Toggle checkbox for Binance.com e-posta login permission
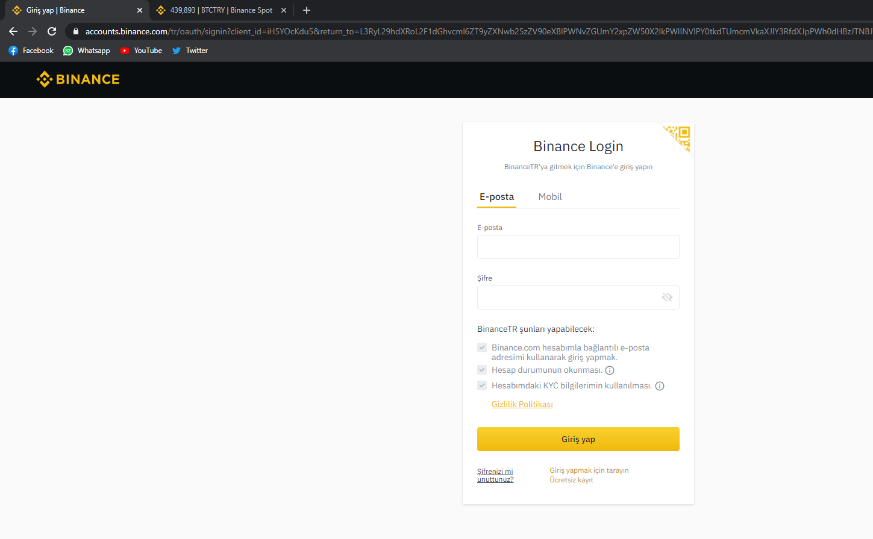 482,347
